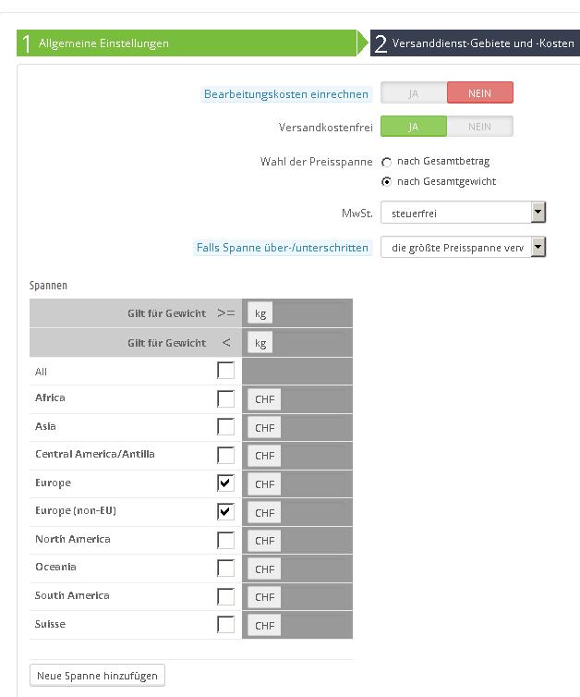Set Versandkostenfrei toggle to NEIN
The width and height of the screenshot is (580, 697).
pos(479,127)
